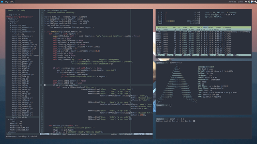Click the F6 SortBy button in htop
The height and width of the screenshot is (144, 257).
coord(204,55)
